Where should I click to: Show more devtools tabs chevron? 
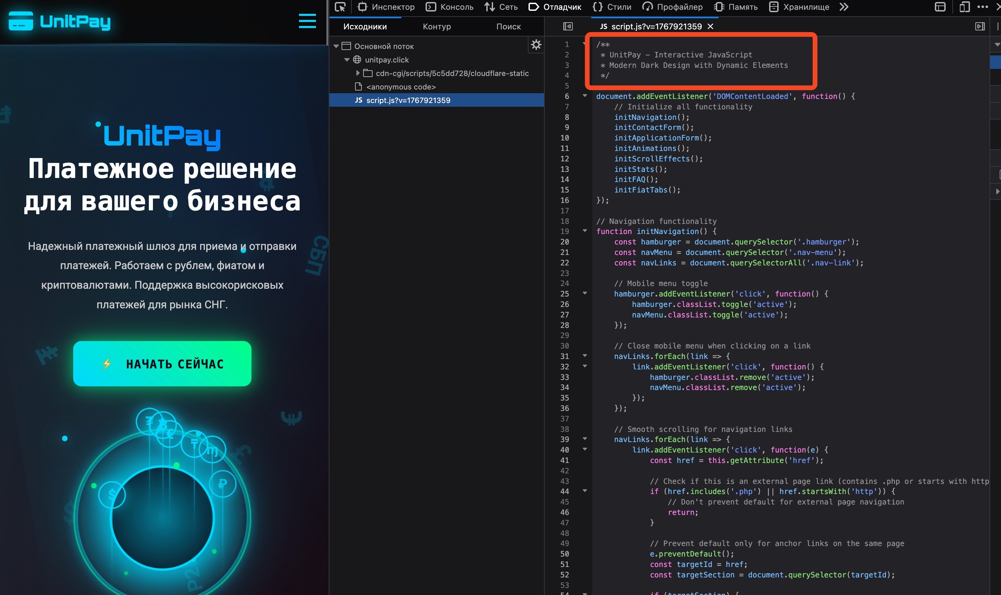[x=844, y=7]
